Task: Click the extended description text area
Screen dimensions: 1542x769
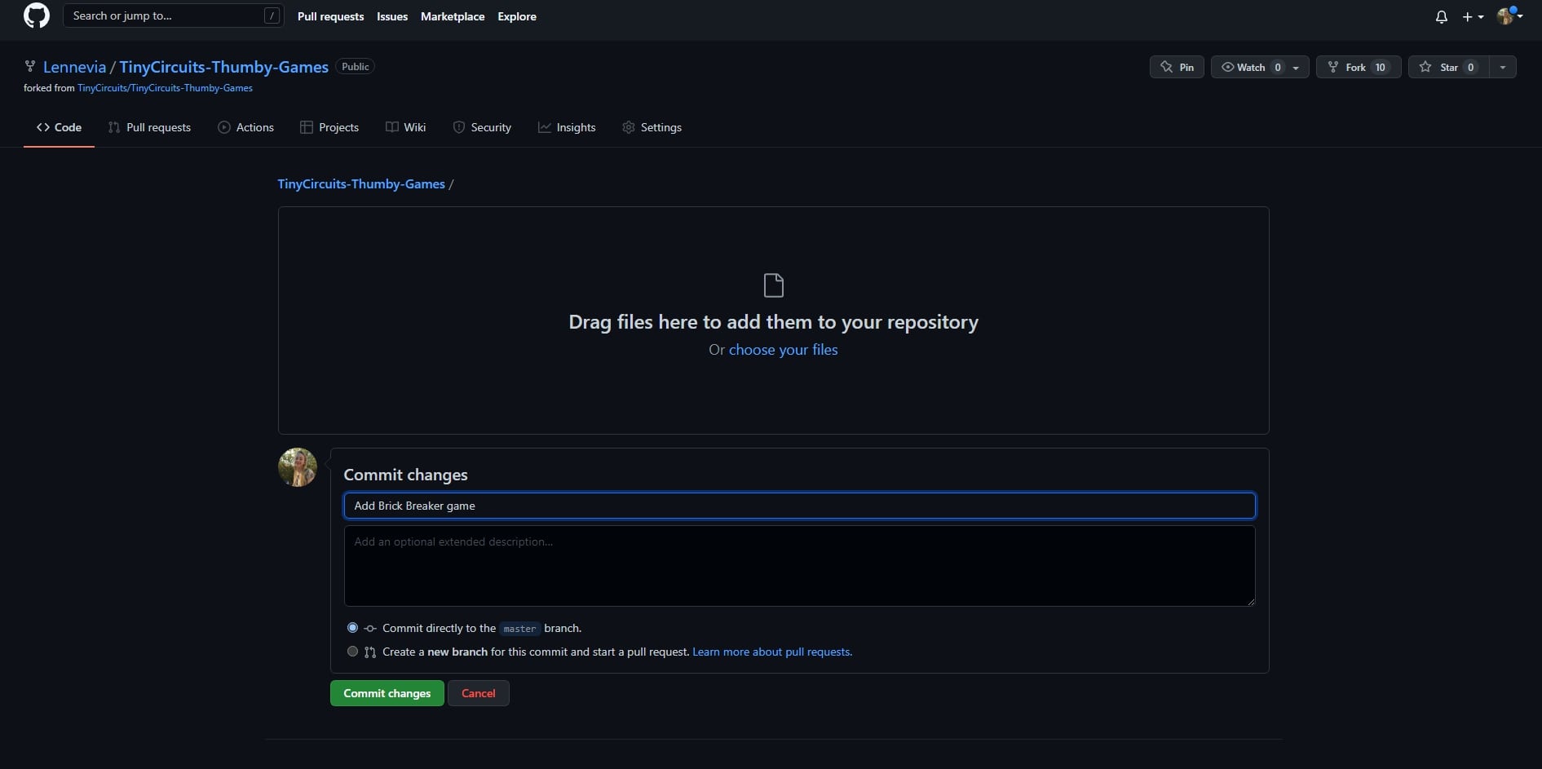Action: 799,566
